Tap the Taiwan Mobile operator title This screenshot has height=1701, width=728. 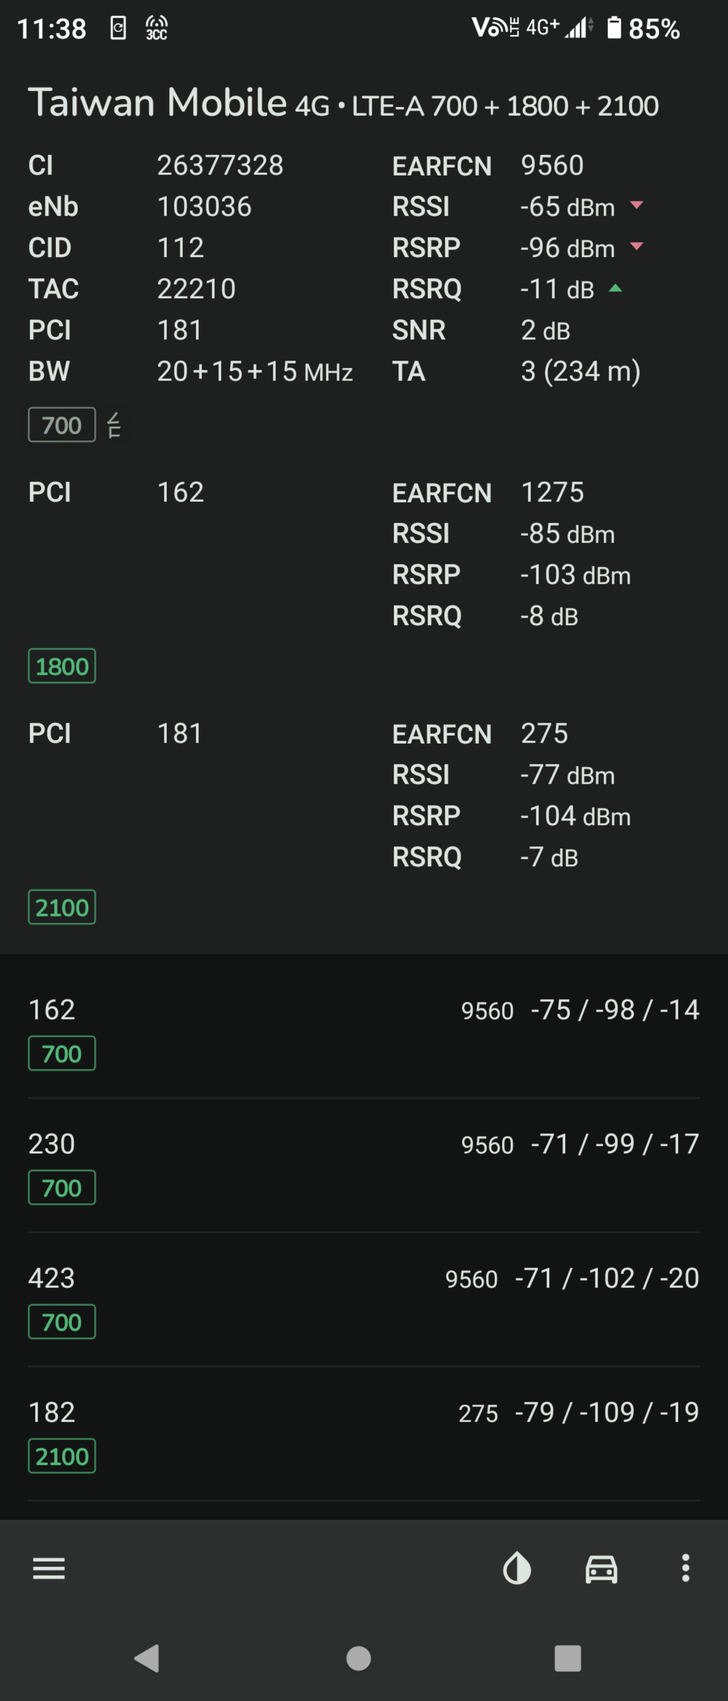pos(157,102)
